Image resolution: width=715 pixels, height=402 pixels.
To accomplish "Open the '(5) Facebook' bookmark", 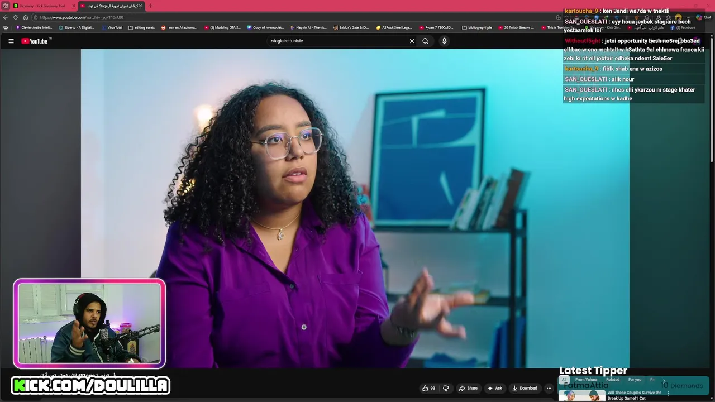I will coord(683,27).
